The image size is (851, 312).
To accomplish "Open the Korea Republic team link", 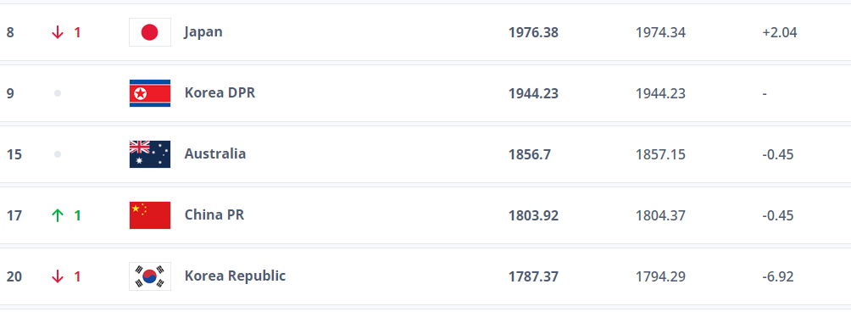I will coord(235,276).
